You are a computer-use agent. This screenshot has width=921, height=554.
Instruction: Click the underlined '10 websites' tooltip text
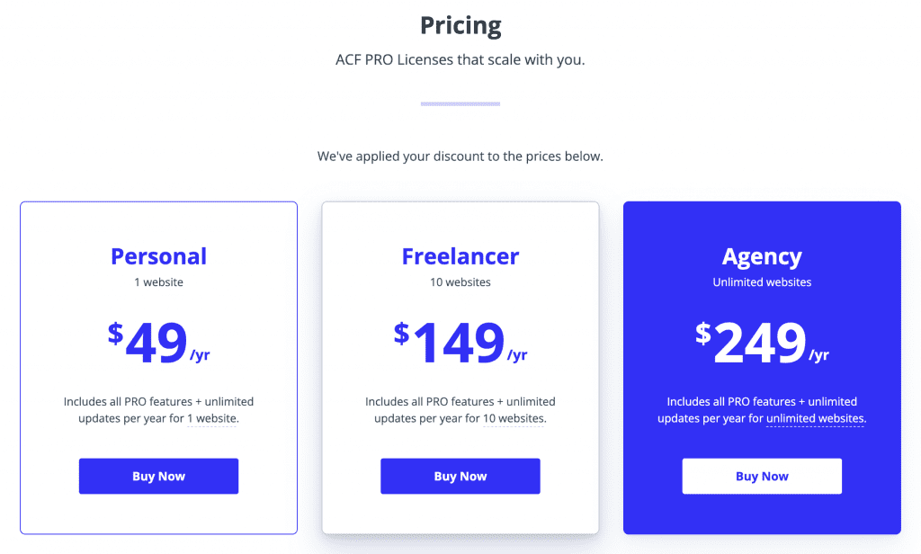(x=514, y=418)
